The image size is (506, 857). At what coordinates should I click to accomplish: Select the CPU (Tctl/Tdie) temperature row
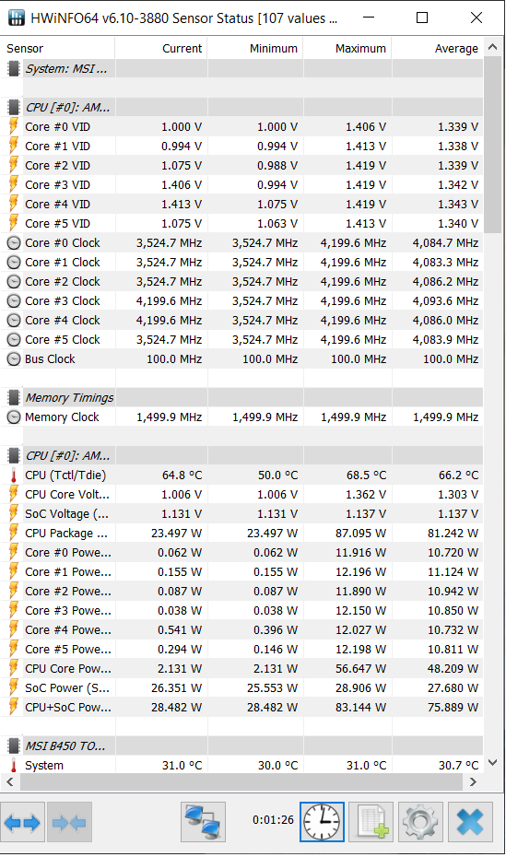242,475
